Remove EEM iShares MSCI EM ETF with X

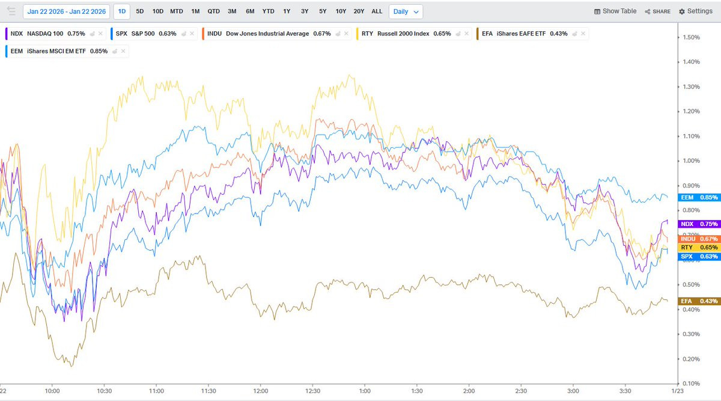[123, 51]
